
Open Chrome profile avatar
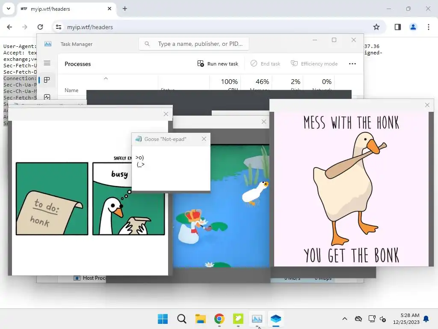coord(413,27)
